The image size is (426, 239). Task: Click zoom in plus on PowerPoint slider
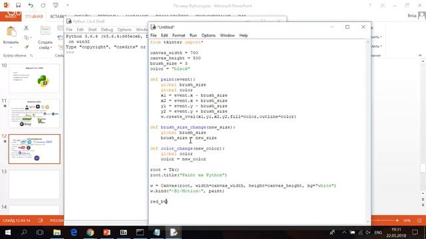[x=397, y=220]
